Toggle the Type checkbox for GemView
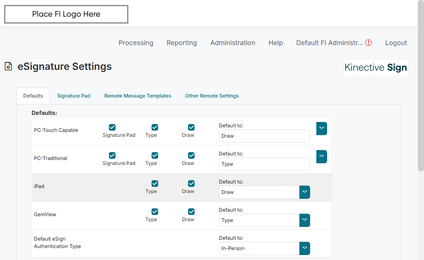The image size is (424, 260). pyautogui.click(x=155, y=212)
